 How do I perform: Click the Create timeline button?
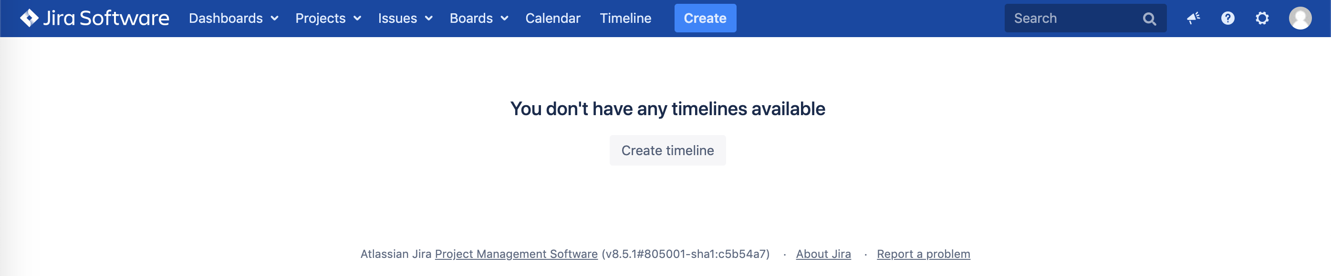pos(667,150)
